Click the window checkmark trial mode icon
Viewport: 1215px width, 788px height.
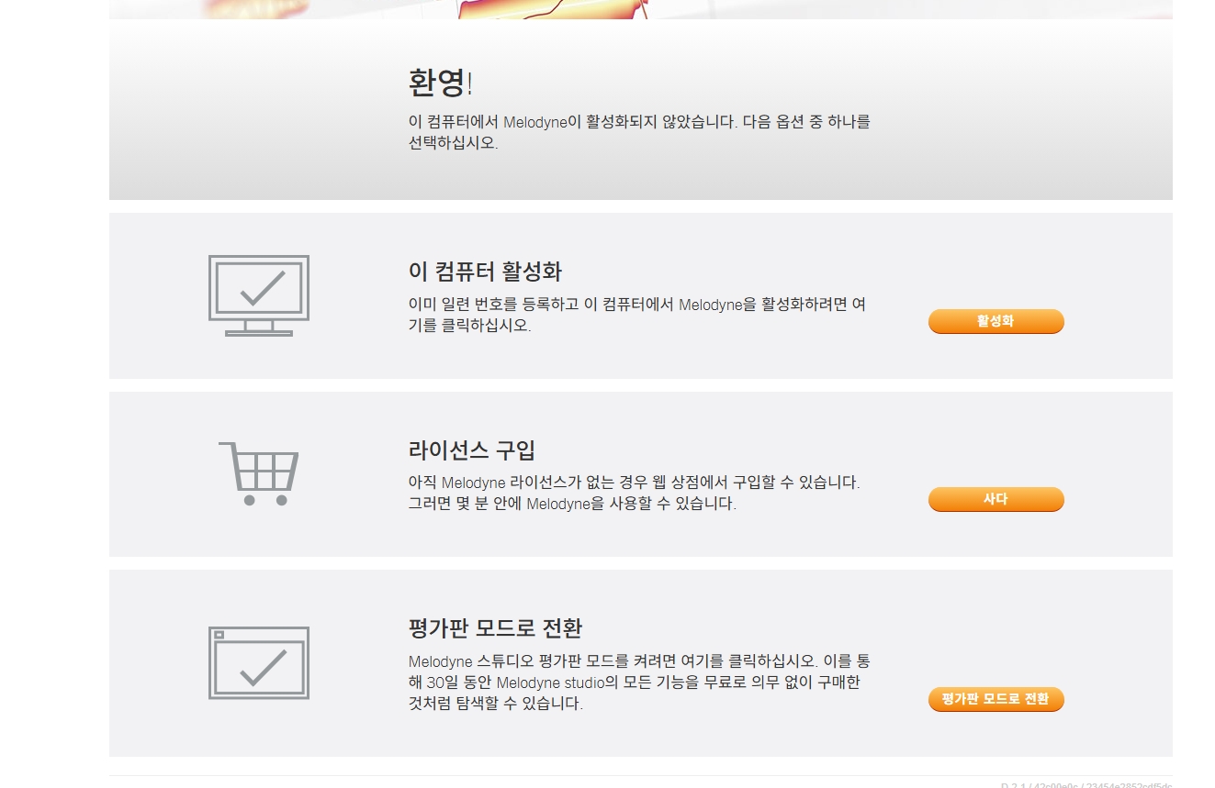click(x=259, y=663)
